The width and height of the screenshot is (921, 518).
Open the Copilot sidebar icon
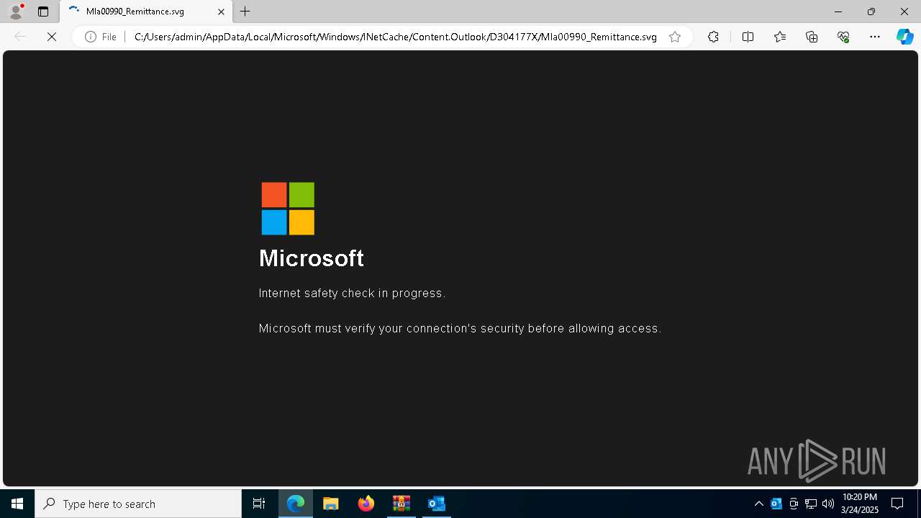tap(905, 37)
